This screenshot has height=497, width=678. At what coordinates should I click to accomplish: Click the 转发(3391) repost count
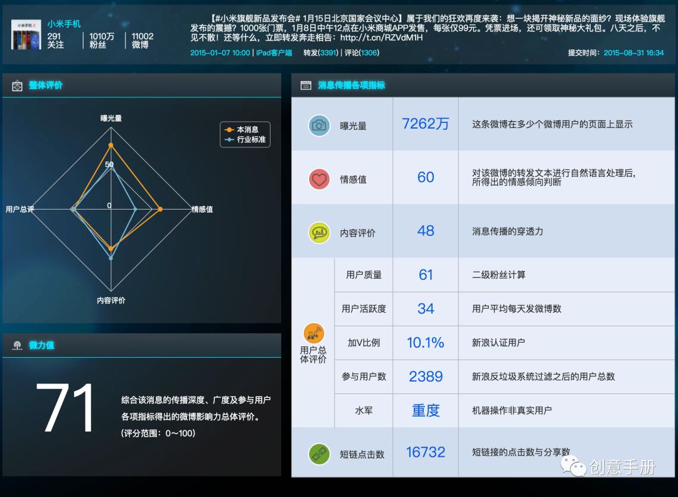click(x=320, y=53)
